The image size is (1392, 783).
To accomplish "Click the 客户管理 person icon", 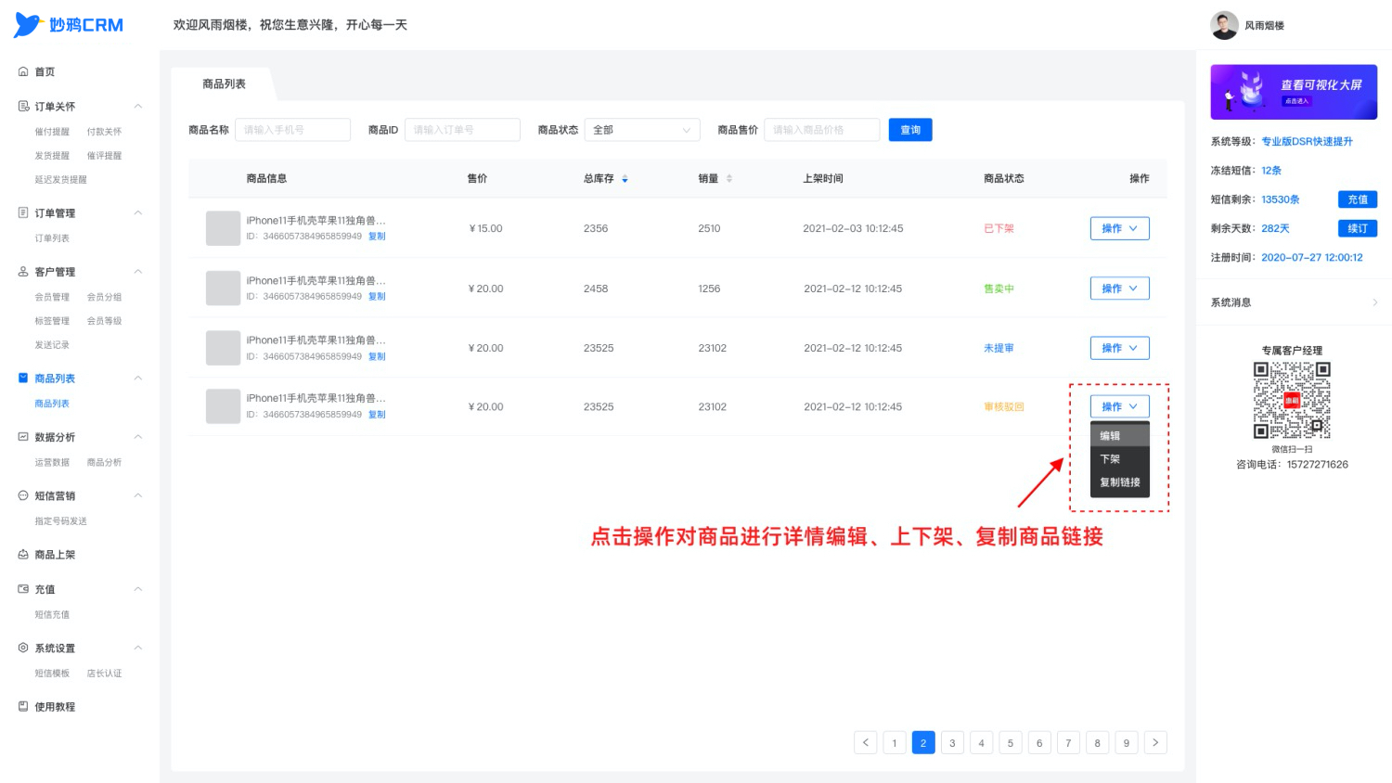I will point(23,272).
